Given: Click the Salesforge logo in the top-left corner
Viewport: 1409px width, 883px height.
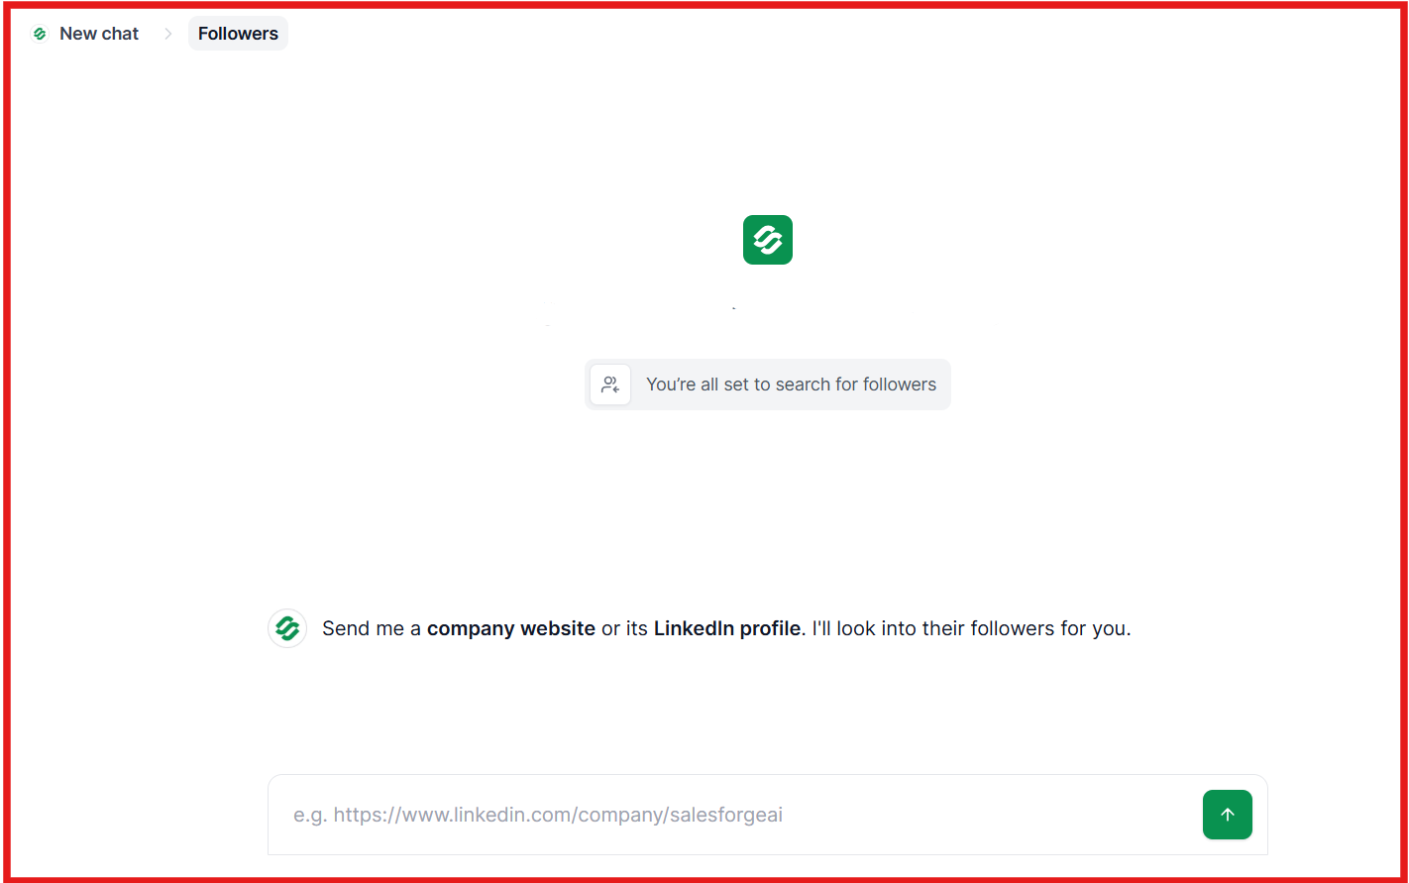Looking at the screenshot, I should tap(40, 33).
